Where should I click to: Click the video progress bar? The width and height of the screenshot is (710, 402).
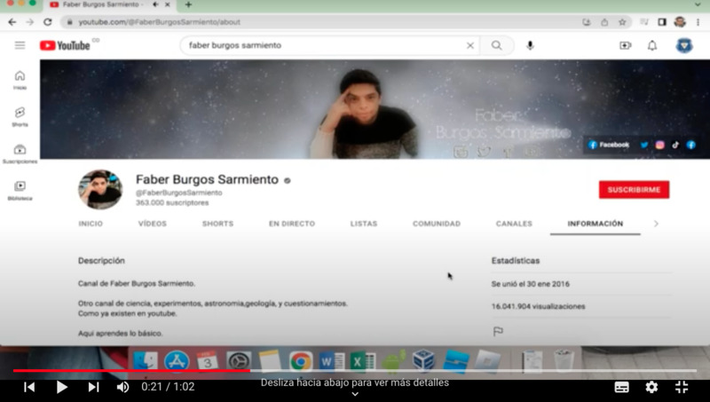pos(355,371)
